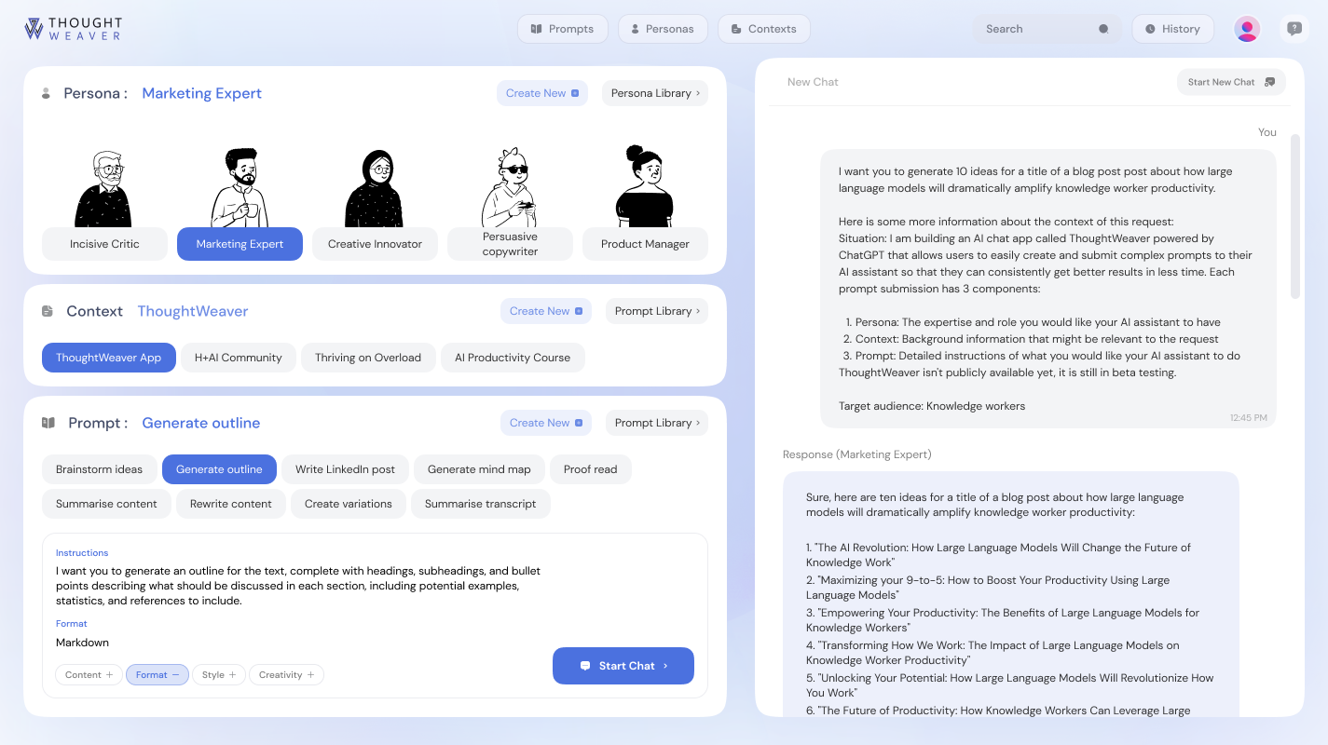This screenshot has width=1328, height=745.
Task: Click the New Chat title text
Action: pos(813,82)
